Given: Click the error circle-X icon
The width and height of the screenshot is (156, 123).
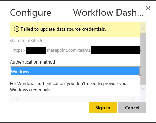Looking at the screenshot, I should click(17, 29).
